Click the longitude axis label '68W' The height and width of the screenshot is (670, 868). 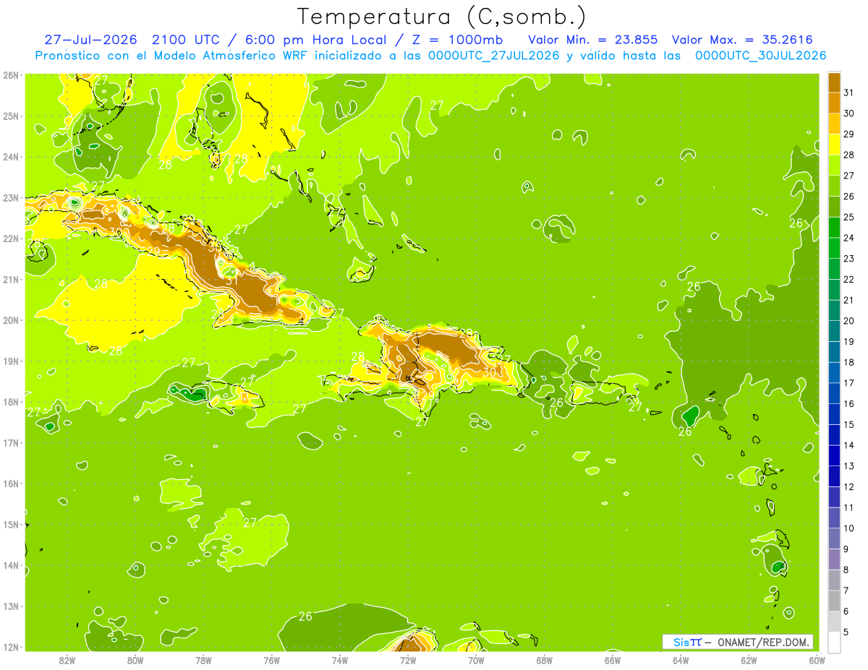[x=545, y=659]
